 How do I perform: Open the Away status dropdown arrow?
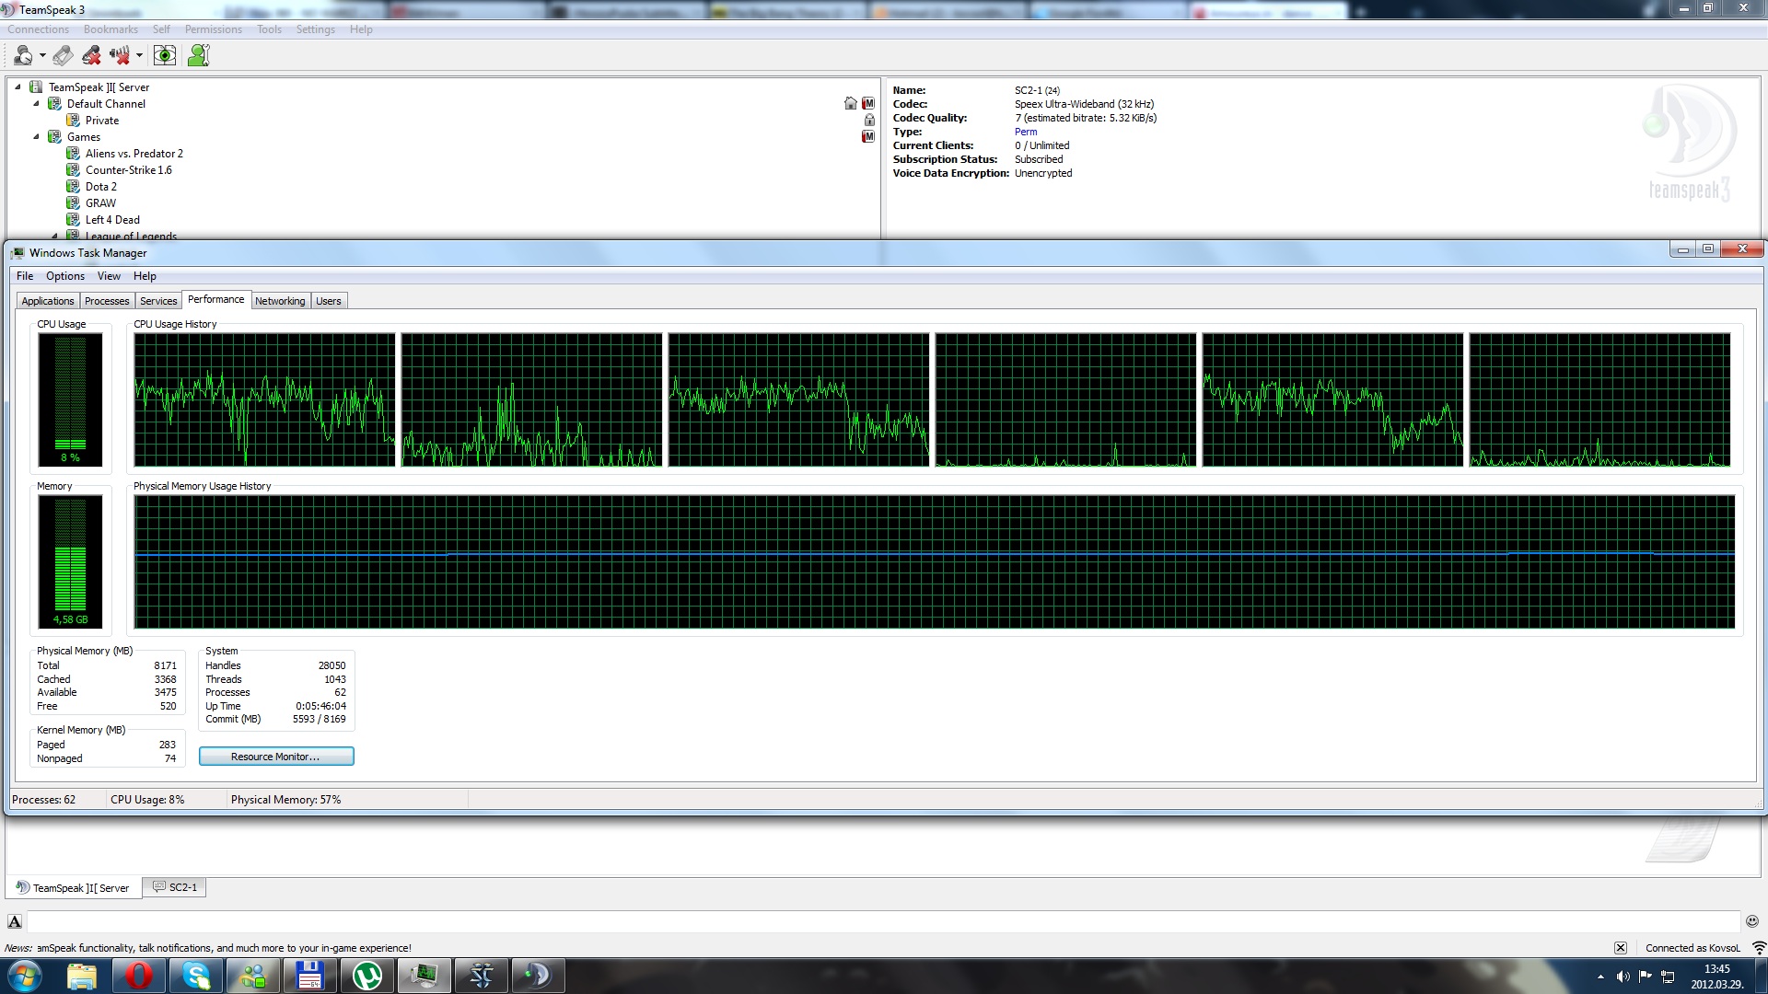(42, 55)
